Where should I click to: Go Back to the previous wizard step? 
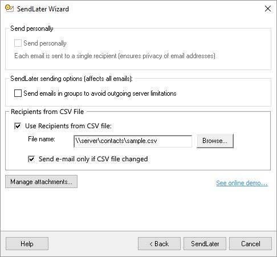click(159, 244)
